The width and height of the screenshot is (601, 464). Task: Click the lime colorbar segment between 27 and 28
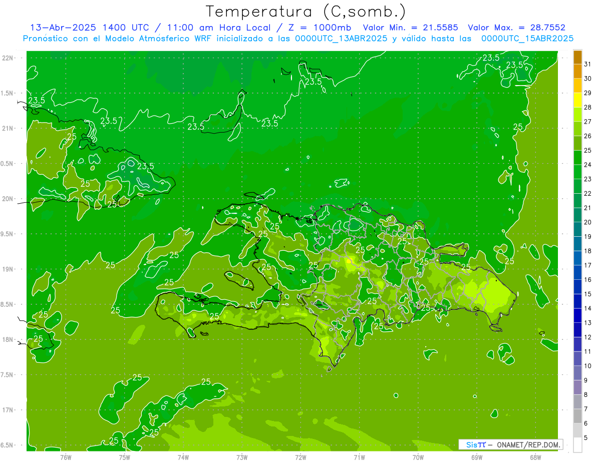tap(577, 114)
